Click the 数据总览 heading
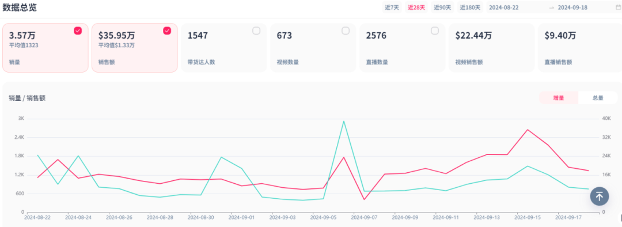Viewport: 622px width, 227px height. point(20,7)
